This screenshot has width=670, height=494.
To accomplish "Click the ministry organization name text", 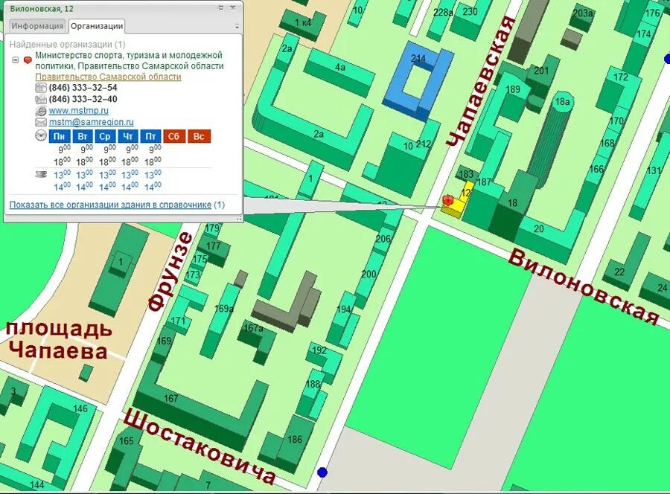I will coord(129,60).
